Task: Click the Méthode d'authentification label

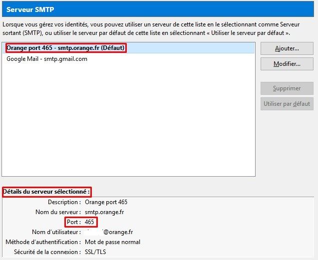Action: point(42,242)
